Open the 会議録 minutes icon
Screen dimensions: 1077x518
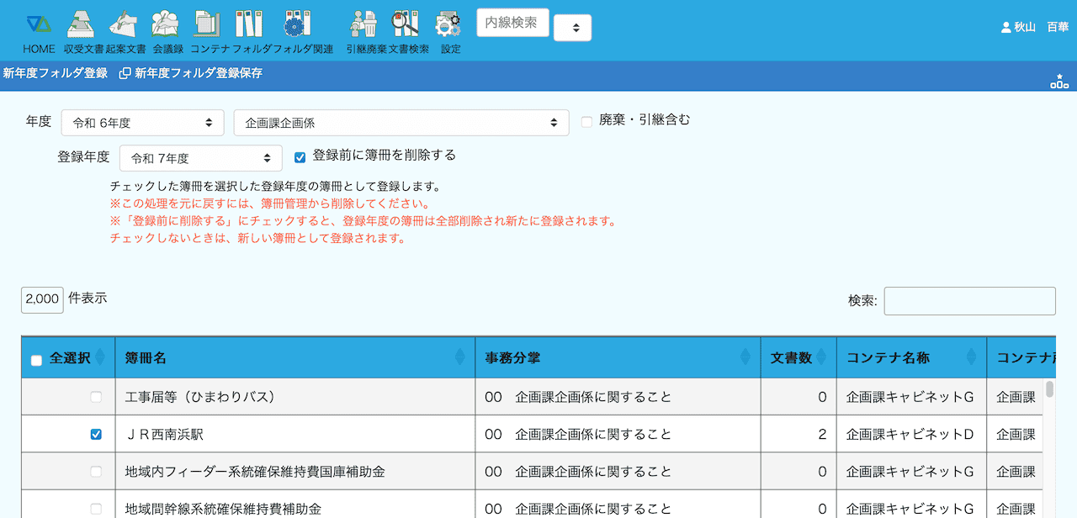(167, 25)
